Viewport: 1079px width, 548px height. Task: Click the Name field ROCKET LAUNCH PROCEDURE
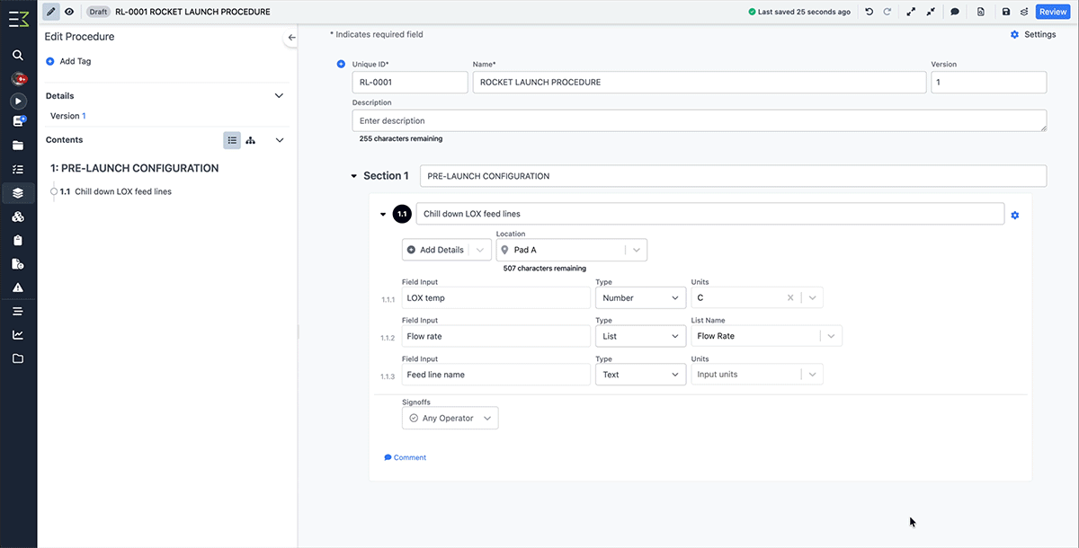(x=700, y=82)
